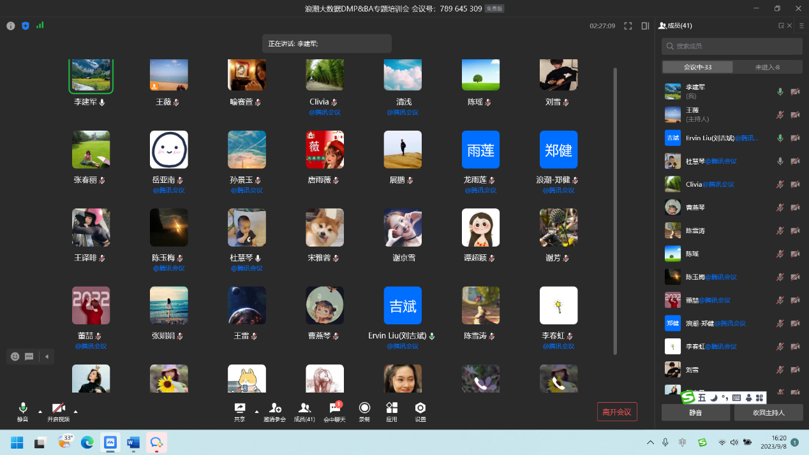Open the meeting info icon at top left
Screen dimensions: 809x455
coord(11,26)
